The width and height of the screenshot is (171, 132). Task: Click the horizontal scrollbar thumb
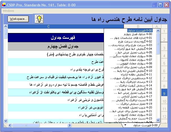26,125
